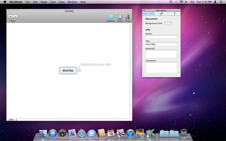Open Dashboard from the dock
Screen dimensions: 226x141
[62, 133]
